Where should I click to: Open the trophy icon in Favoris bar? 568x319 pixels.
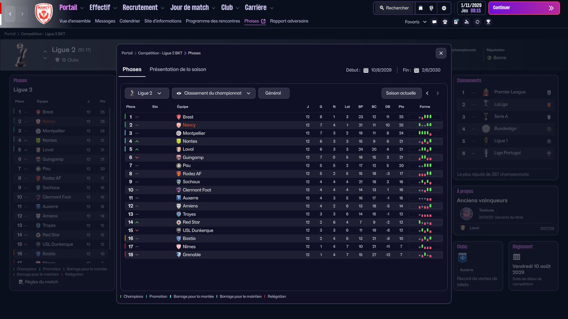488,22
